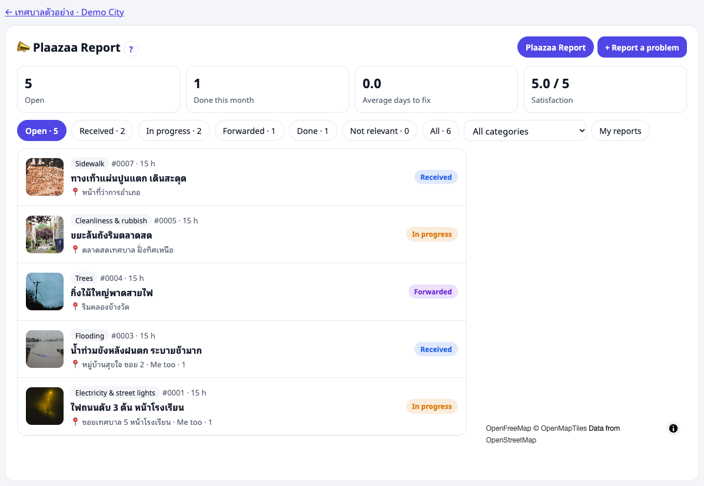Open the help question mark icon
This screenshot has height=486, width=704.
point(131,49)
